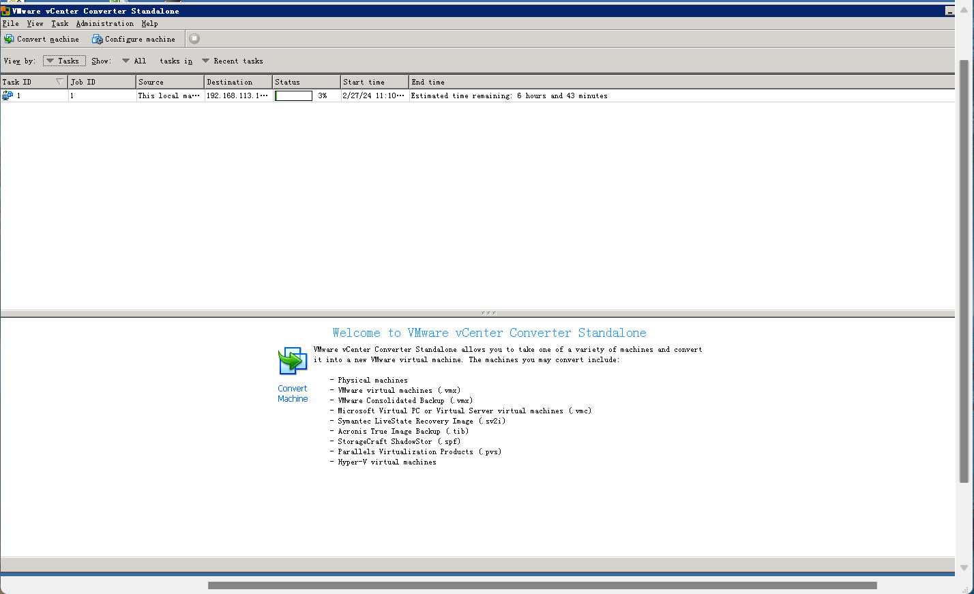Click the pane splitter grip dots
This screenshot has width=974, height=594.
(488, 313)
